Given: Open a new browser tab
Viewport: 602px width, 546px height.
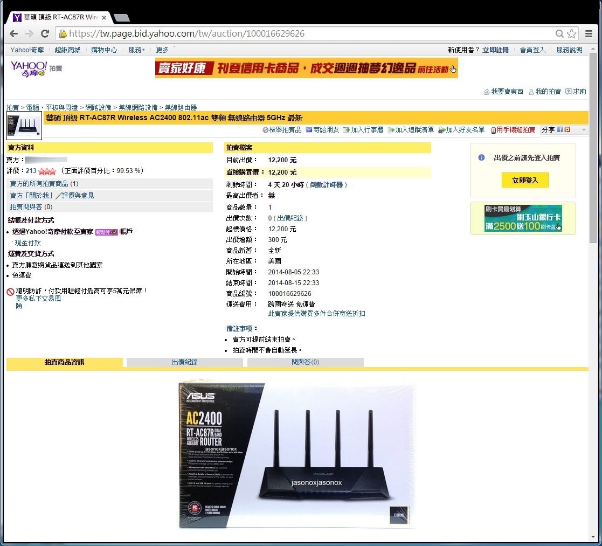Looking at the screenshot, I should click(122, 18).
